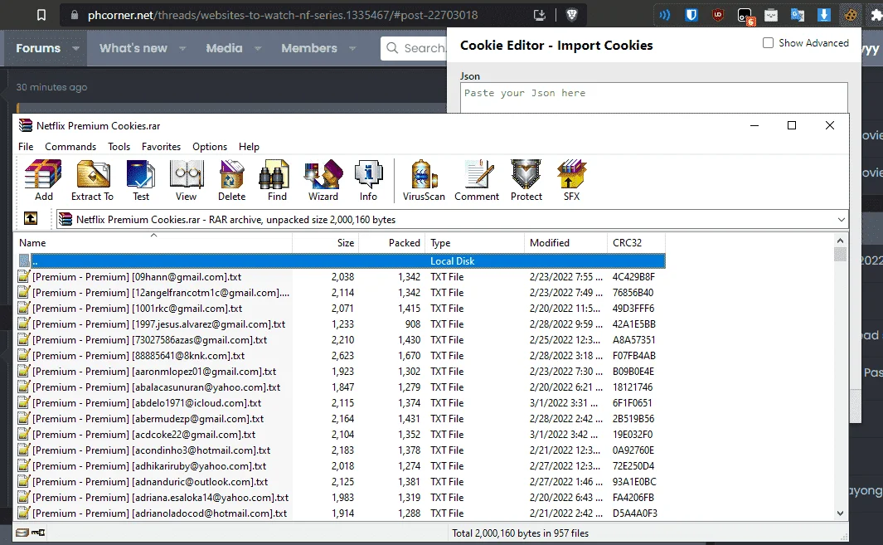883x545 pixels.
Task: Click the address bar install/download icon
Action: pyautogui.click(x=540, y=15)
